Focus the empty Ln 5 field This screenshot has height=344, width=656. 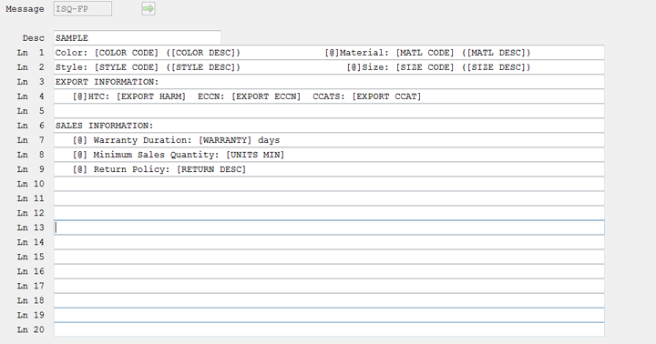point(329,111)
